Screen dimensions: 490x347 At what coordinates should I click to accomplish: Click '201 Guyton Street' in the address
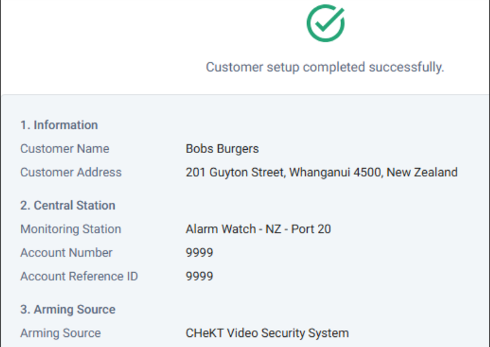click(x=235, y=172)
